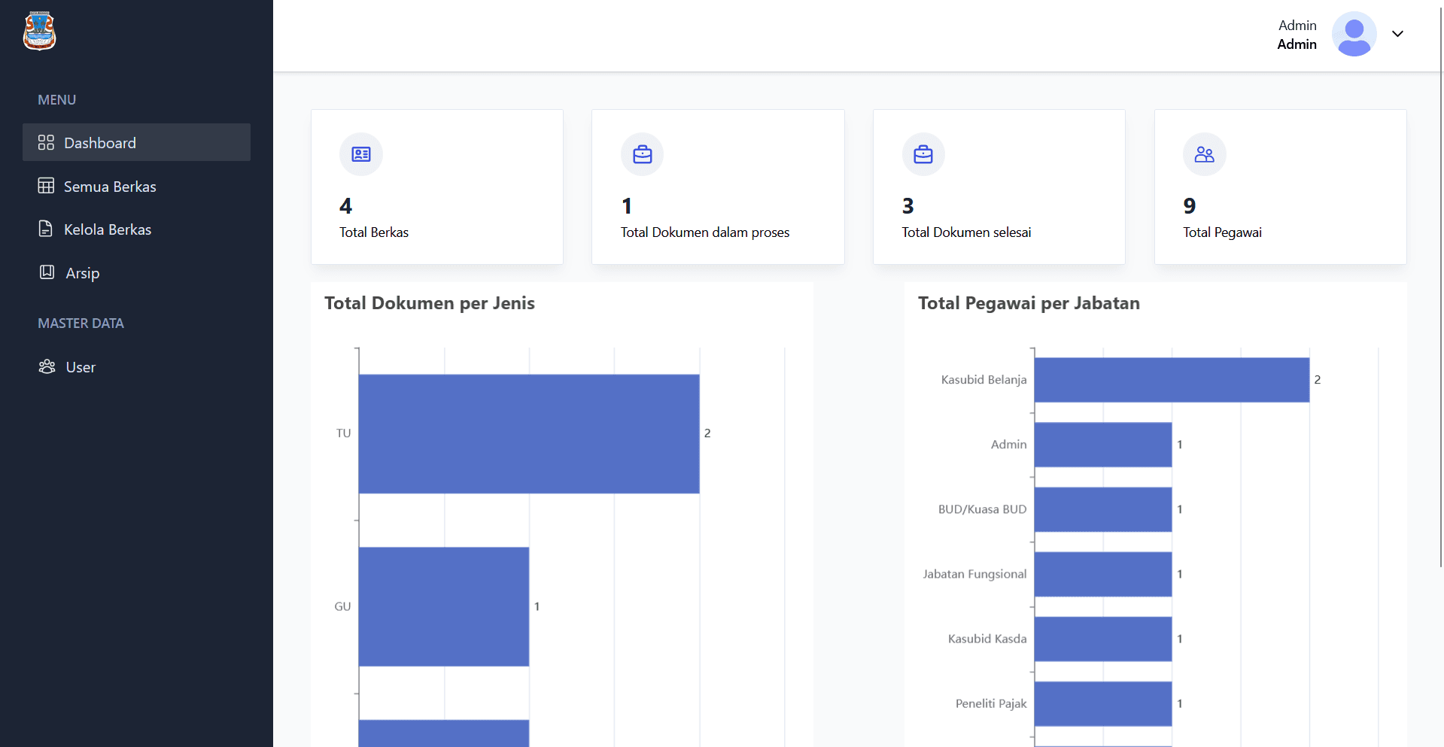This screenshot has width=1444, height=747.
Task: Click the TU axis label
Action: tap(343, 433)
